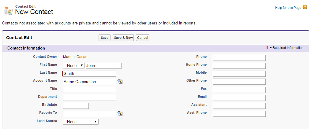
Task: Click the Account Name text field
Action: (x=89, y=82)
